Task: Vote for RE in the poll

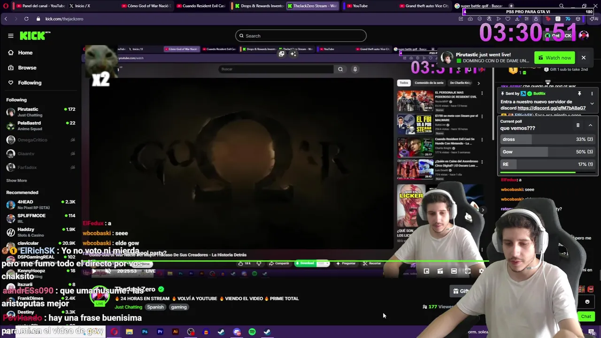Action: (547, 164)
